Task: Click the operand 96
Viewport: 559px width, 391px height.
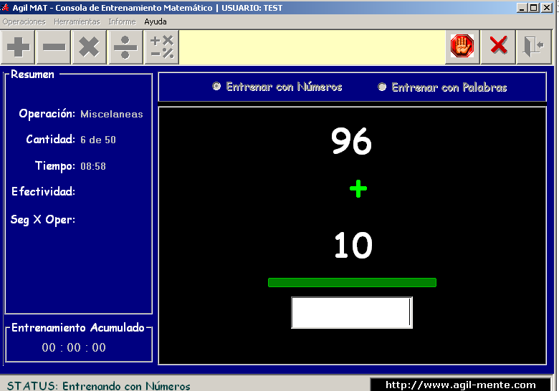Action: (351, 141)
